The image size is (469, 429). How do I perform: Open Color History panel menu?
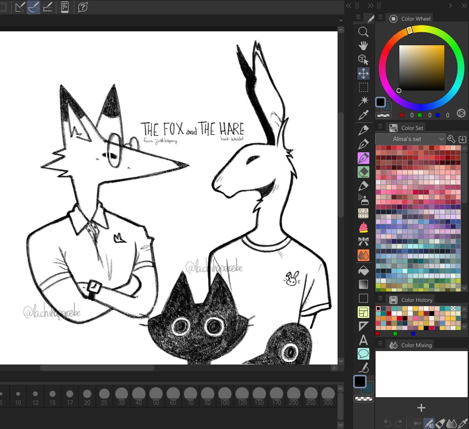pyautogui.click(x=380, y=298)
